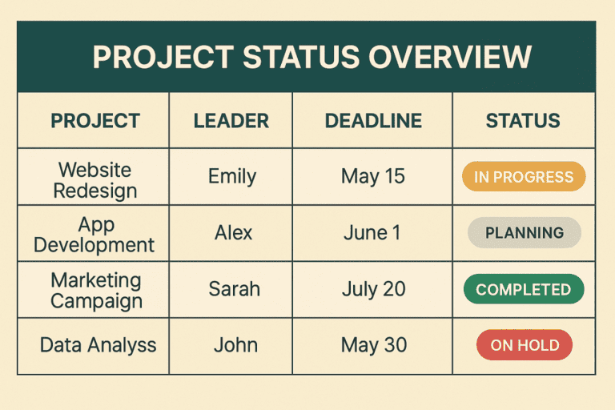Click the July 20 deadline cell

[x=373, y=290]
